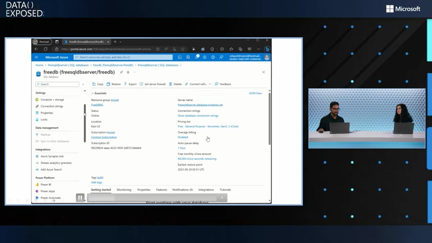Click the Copy database toolbar button
This screenshot has height=243, width=432.
point(98,84)
